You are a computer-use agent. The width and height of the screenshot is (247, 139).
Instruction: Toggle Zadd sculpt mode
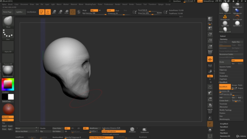pos(111,10)
